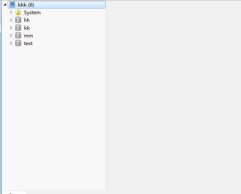Click the System folder icon

click(18, 13)
